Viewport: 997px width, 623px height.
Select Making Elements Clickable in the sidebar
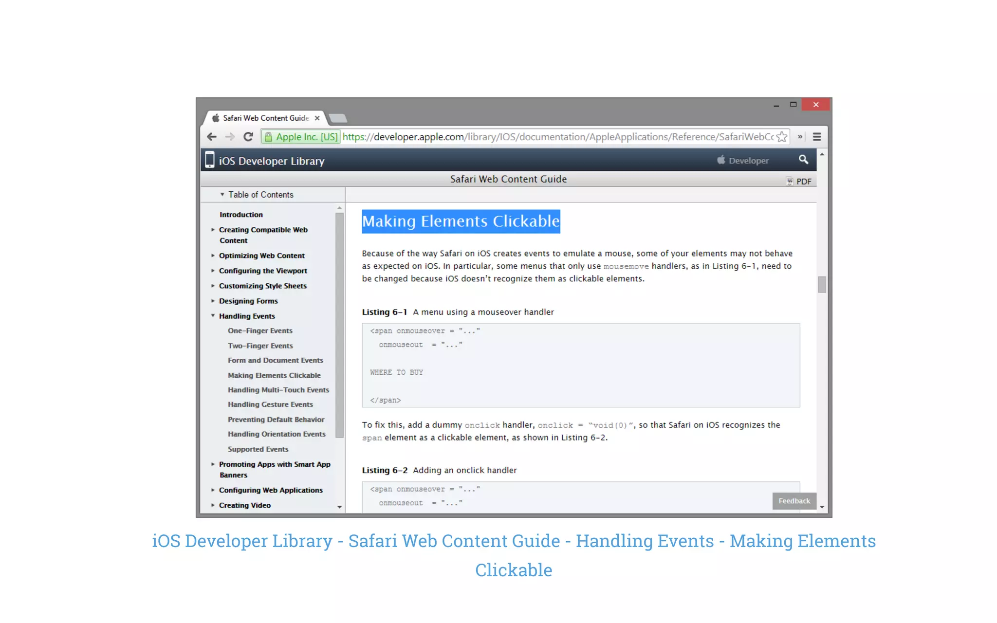coord(274,375)
